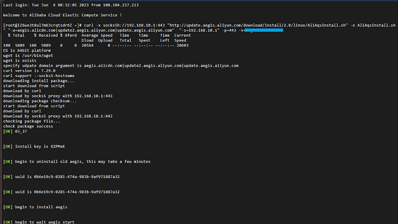Click the "downloading install package..." line
The width and height of the screenshot is (398, 224).
(38, 81)
